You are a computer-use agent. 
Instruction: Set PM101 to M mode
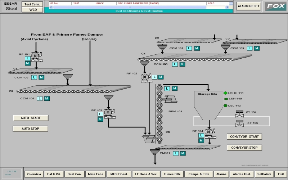[183, 153]
